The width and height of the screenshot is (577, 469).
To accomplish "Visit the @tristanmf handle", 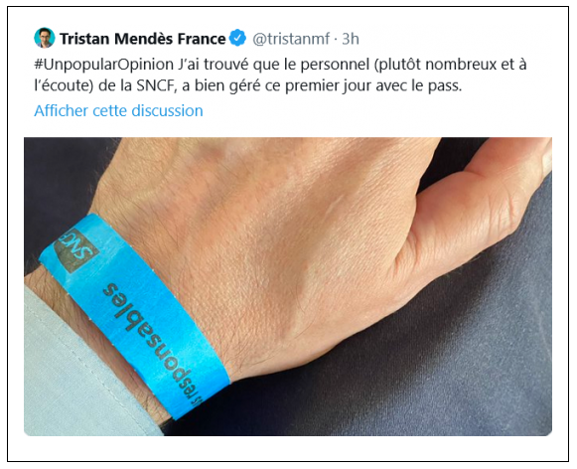I will pyautogui.click(x=291, y=39).
